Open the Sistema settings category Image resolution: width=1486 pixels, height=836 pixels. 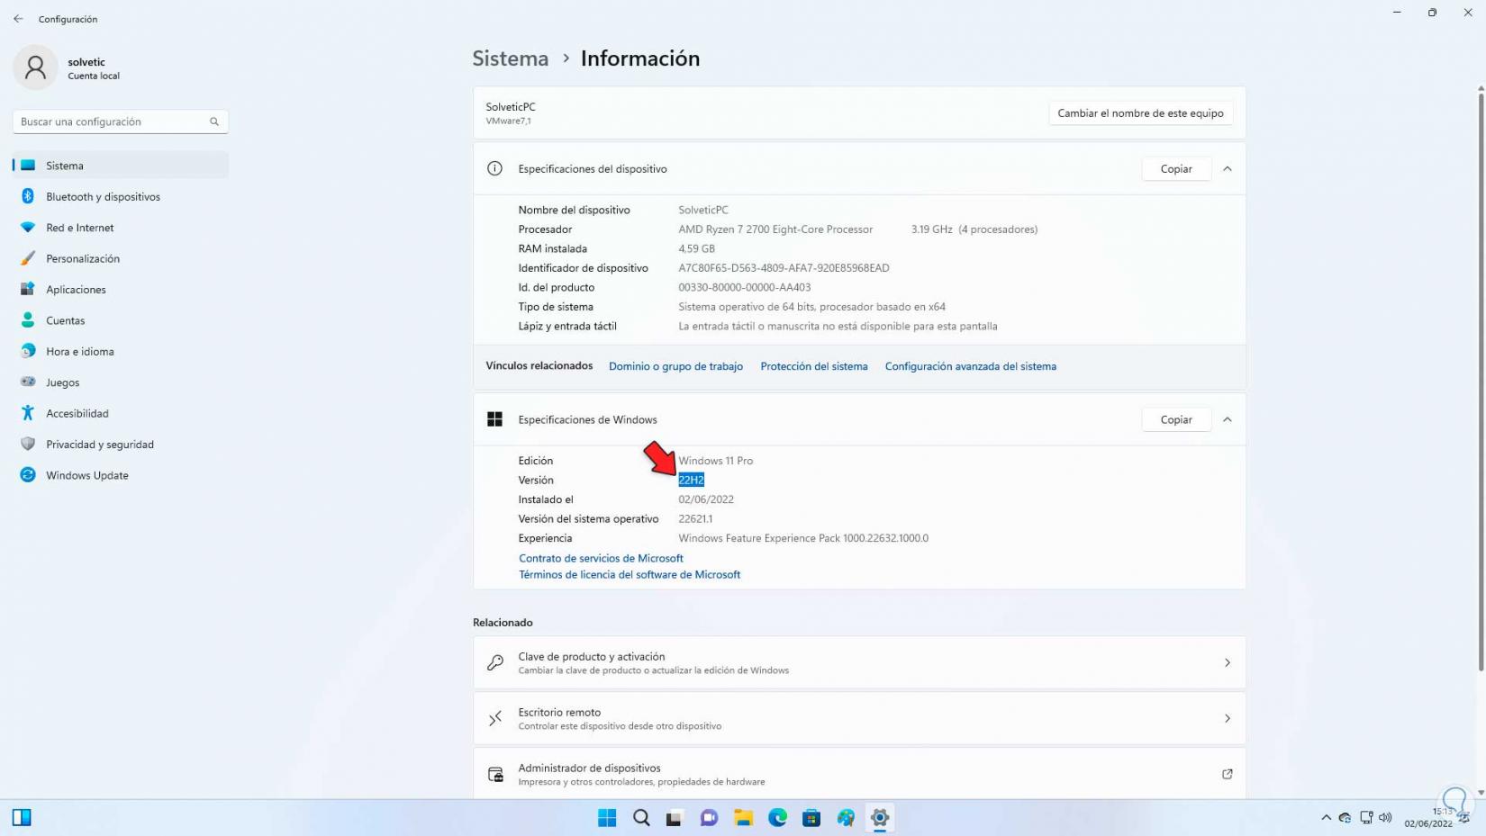coord(121,166)
